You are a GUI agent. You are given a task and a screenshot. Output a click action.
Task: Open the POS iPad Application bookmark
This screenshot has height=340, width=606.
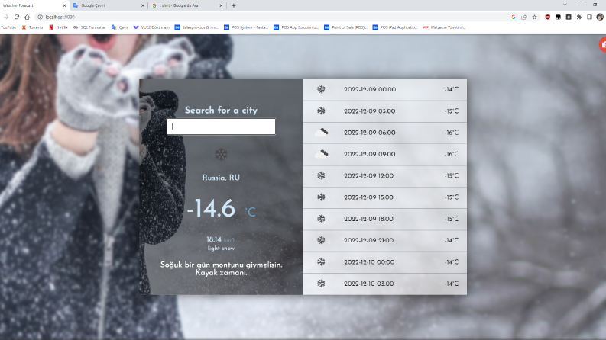(395, 27)
